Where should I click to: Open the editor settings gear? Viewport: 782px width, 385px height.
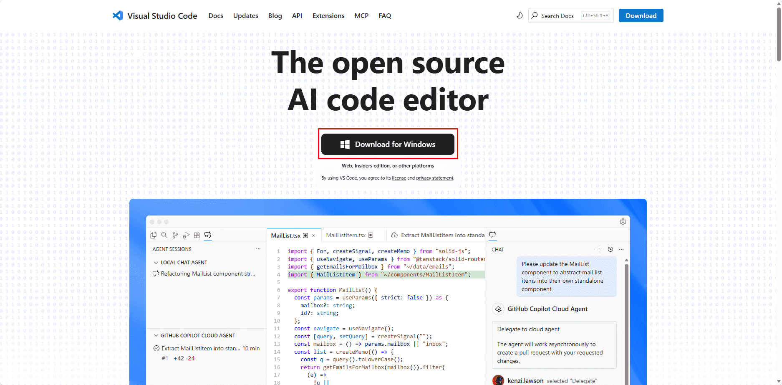623,222
